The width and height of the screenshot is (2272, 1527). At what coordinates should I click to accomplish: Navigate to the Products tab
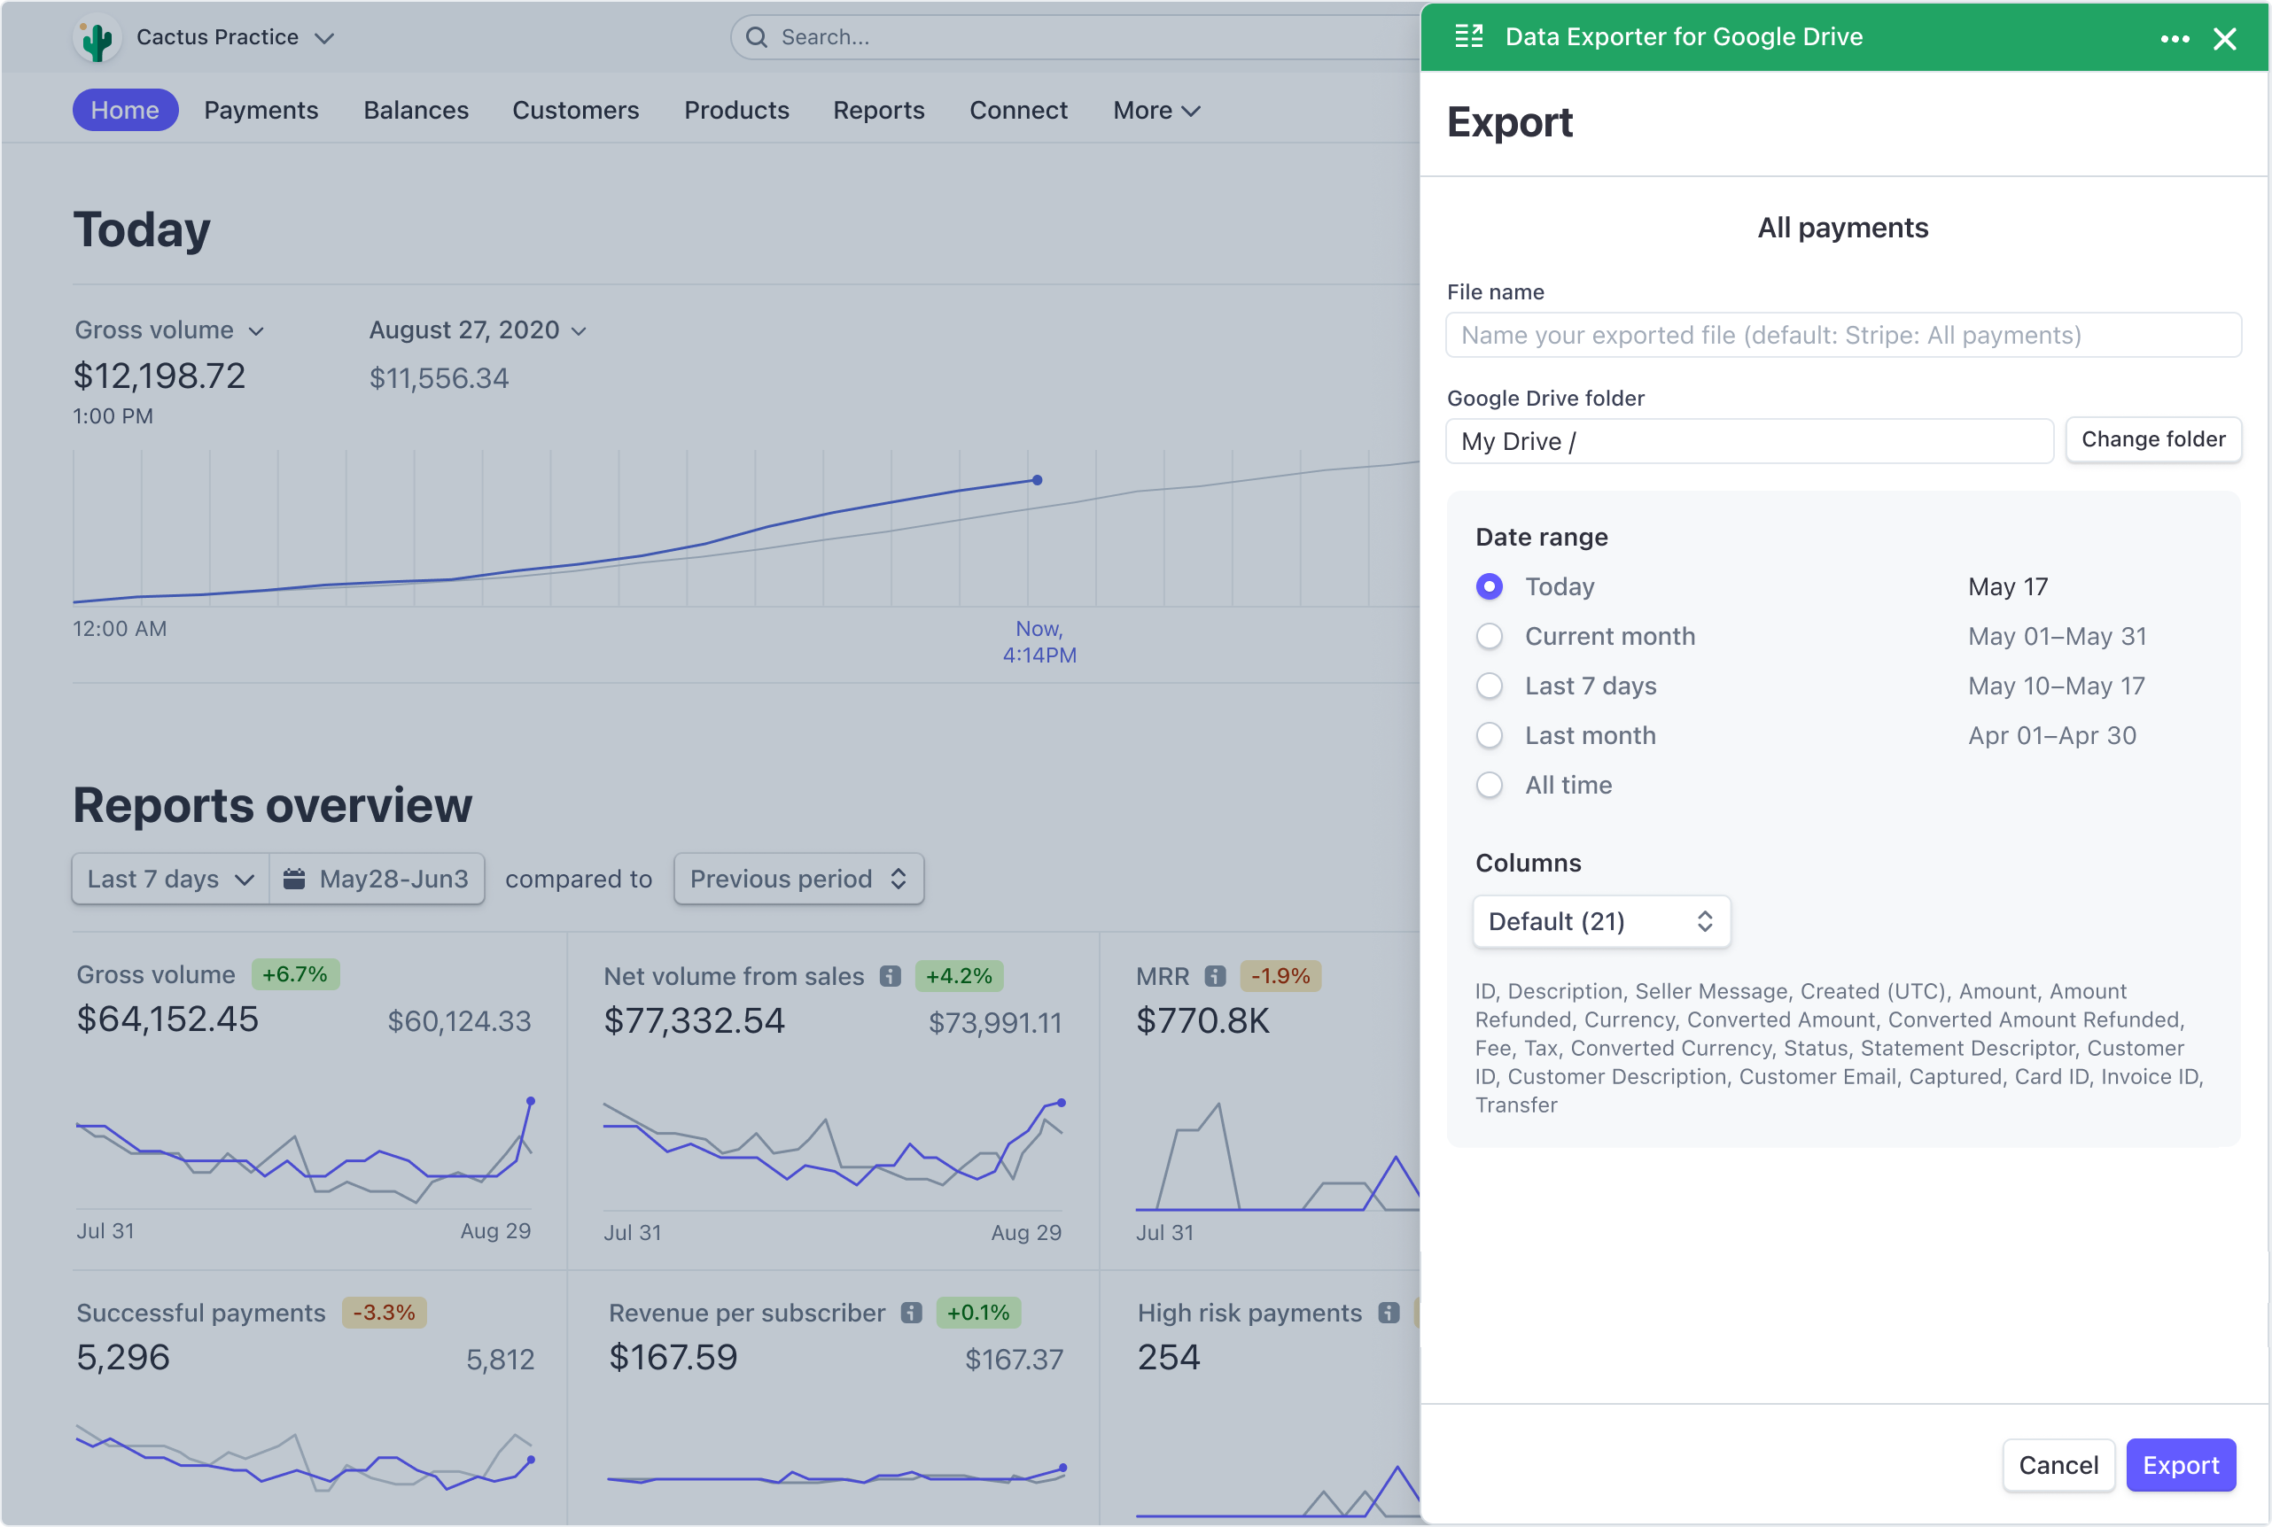pyautogui.click(x=736, y=110)
